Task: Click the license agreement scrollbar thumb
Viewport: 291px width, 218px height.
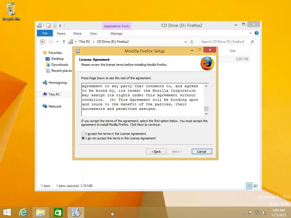Action: 206,109
